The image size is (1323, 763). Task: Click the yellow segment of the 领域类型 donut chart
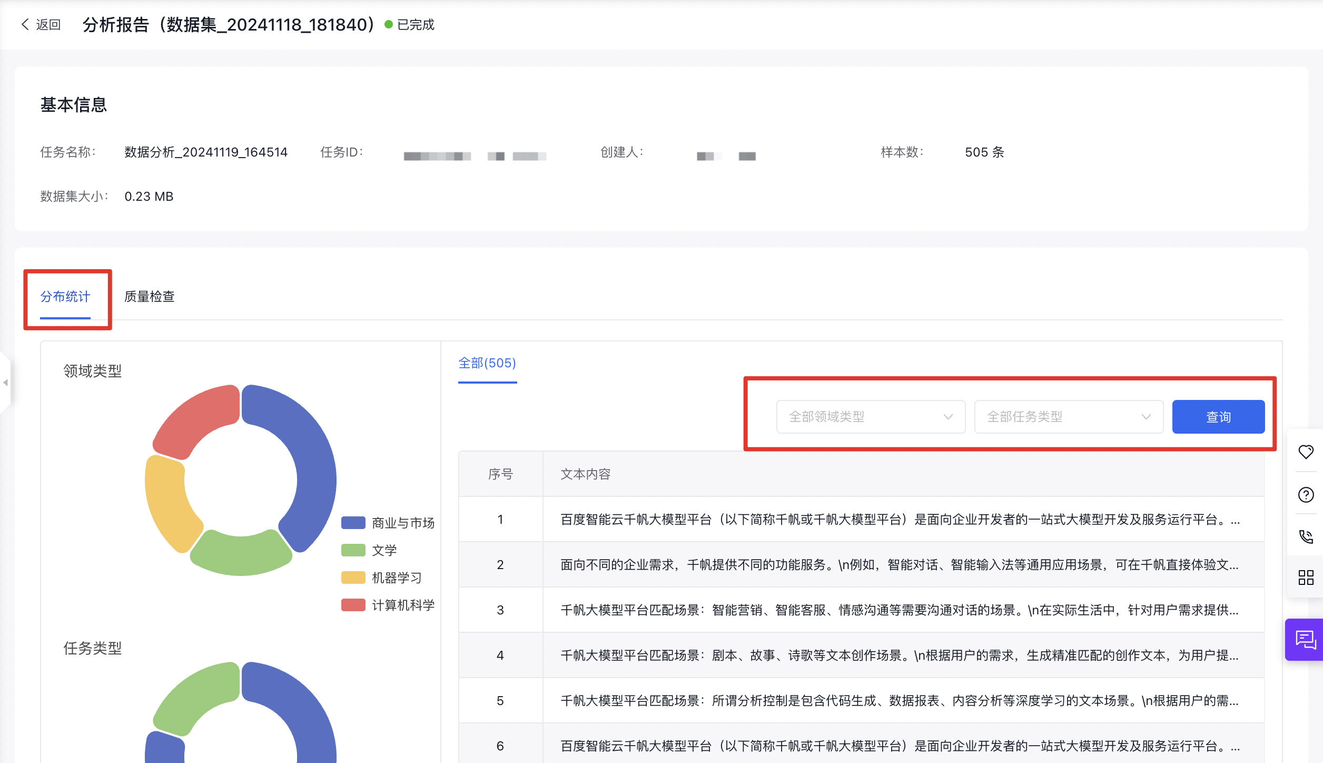[x=167, y=501]
